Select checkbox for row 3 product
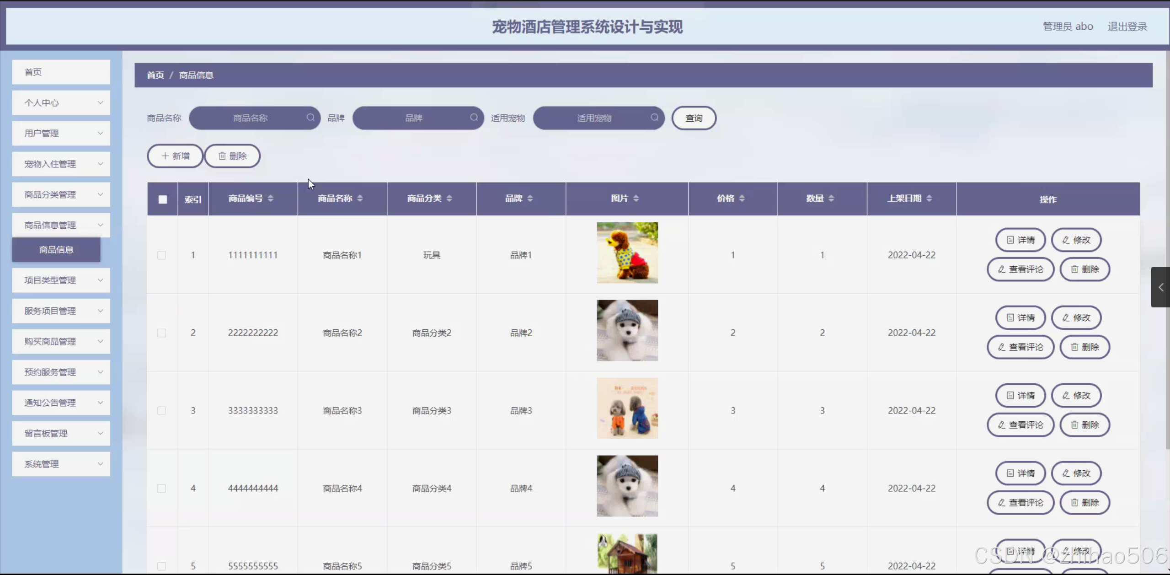 pos(161,411)
